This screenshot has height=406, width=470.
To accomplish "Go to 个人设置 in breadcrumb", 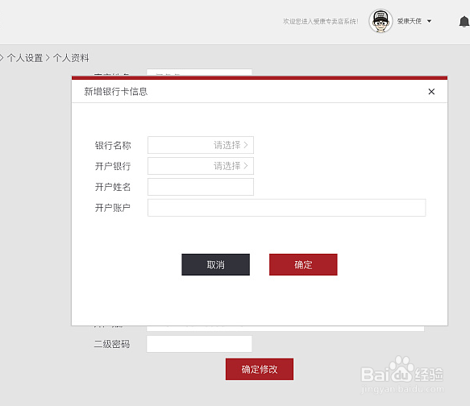I will (x=25, y=58).
